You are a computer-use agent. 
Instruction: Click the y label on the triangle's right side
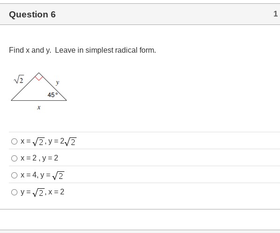(57, 83)
